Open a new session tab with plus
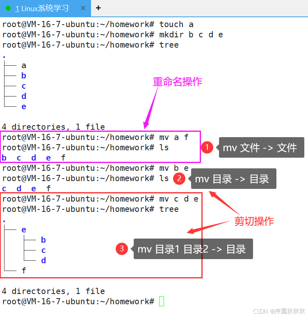308x317 pixels. 98,8
